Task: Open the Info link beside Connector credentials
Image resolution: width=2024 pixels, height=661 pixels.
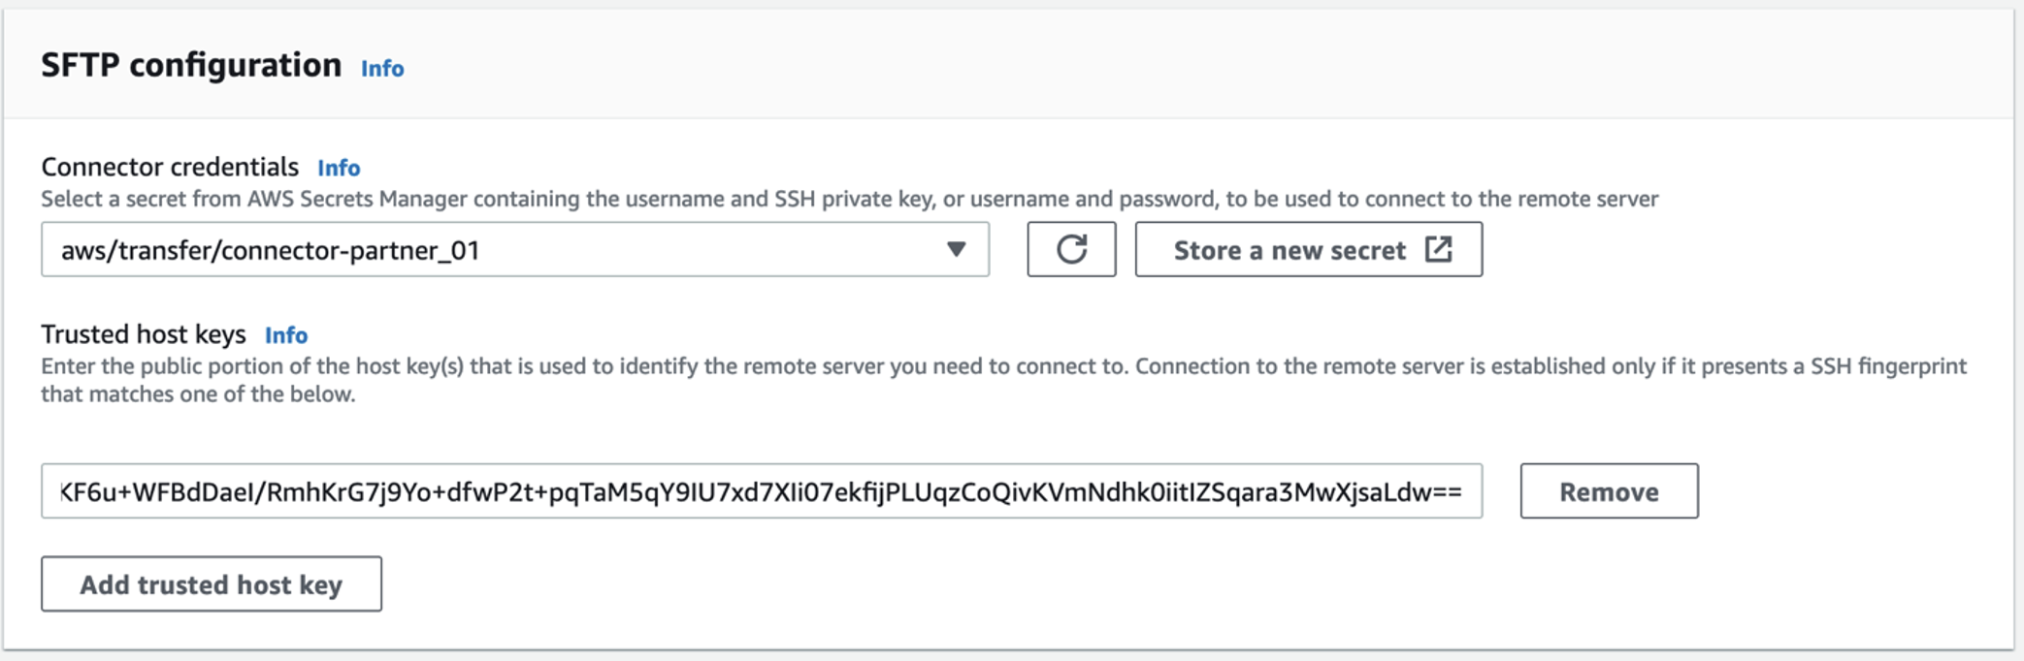Action: [x=340, y=167]
